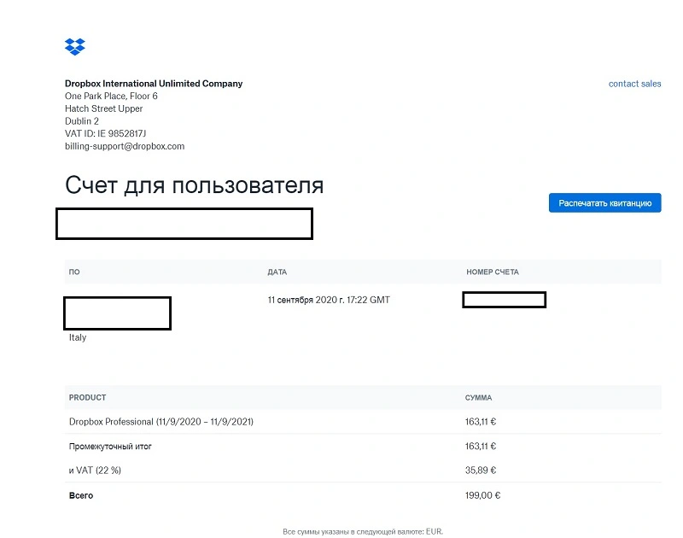Click the Всего total label
683x538 pixels.
pyautogui.click(x=81, y=495)
